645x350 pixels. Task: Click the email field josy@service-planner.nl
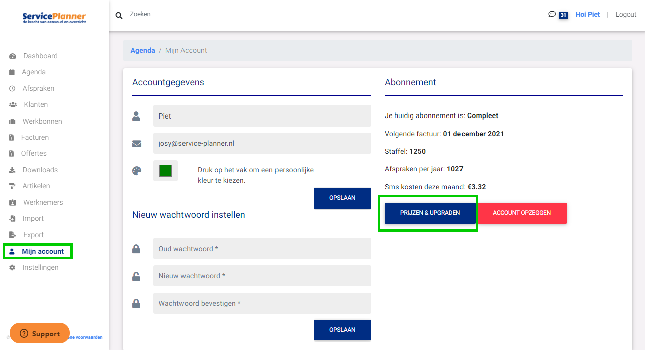262,143
